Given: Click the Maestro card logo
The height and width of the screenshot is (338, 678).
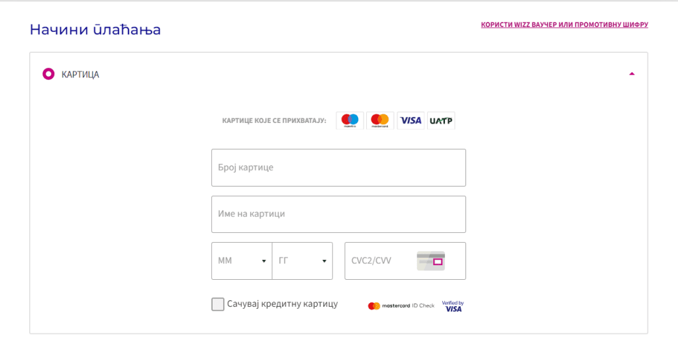Looking at the screenshot, I should point(350,120).
